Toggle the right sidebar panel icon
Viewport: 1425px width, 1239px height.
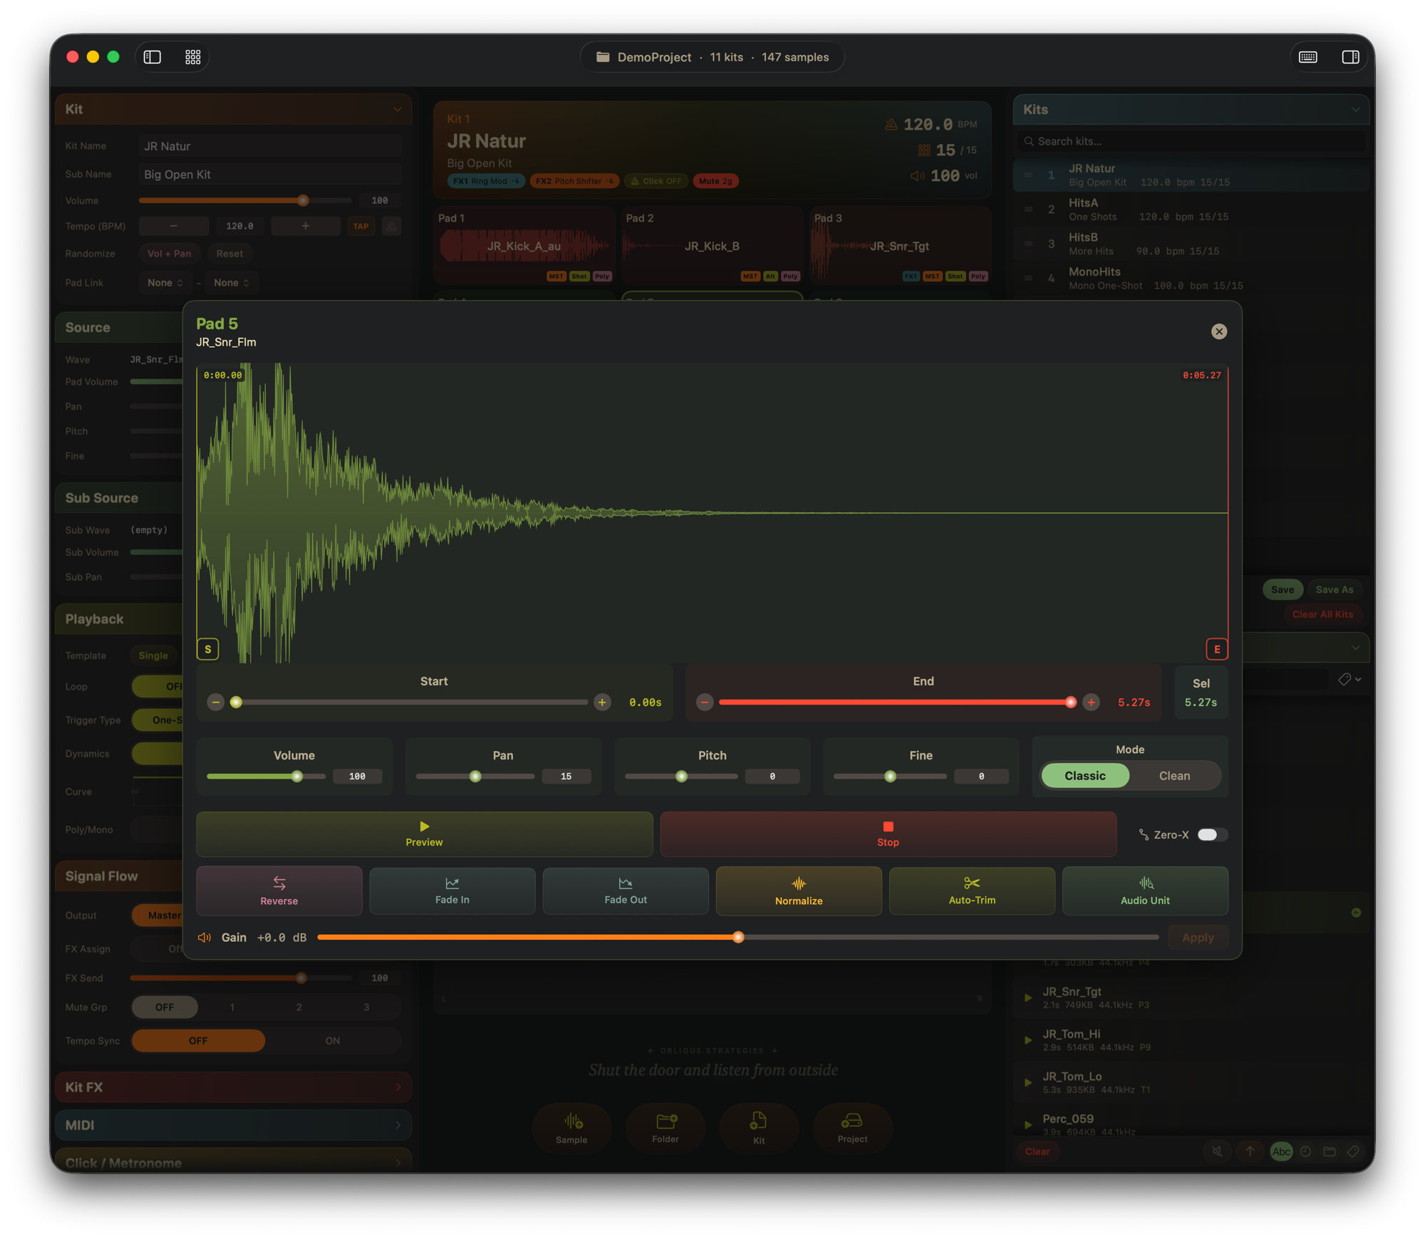click(x=1349, y=57)
